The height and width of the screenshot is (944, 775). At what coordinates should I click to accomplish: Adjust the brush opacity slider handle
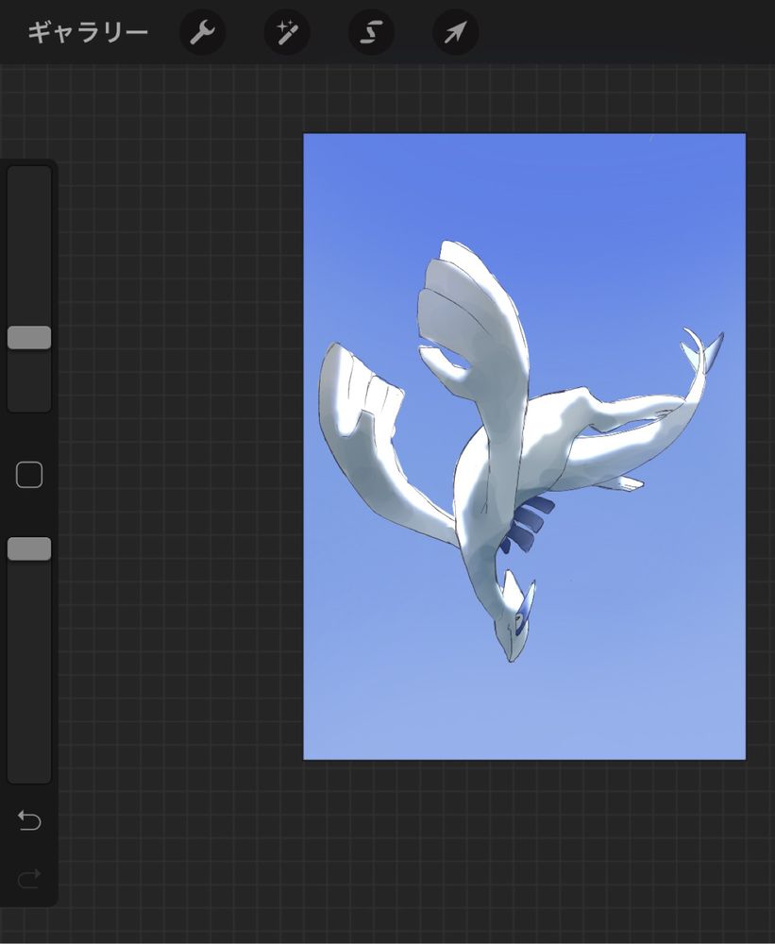(x=29, y=549)
